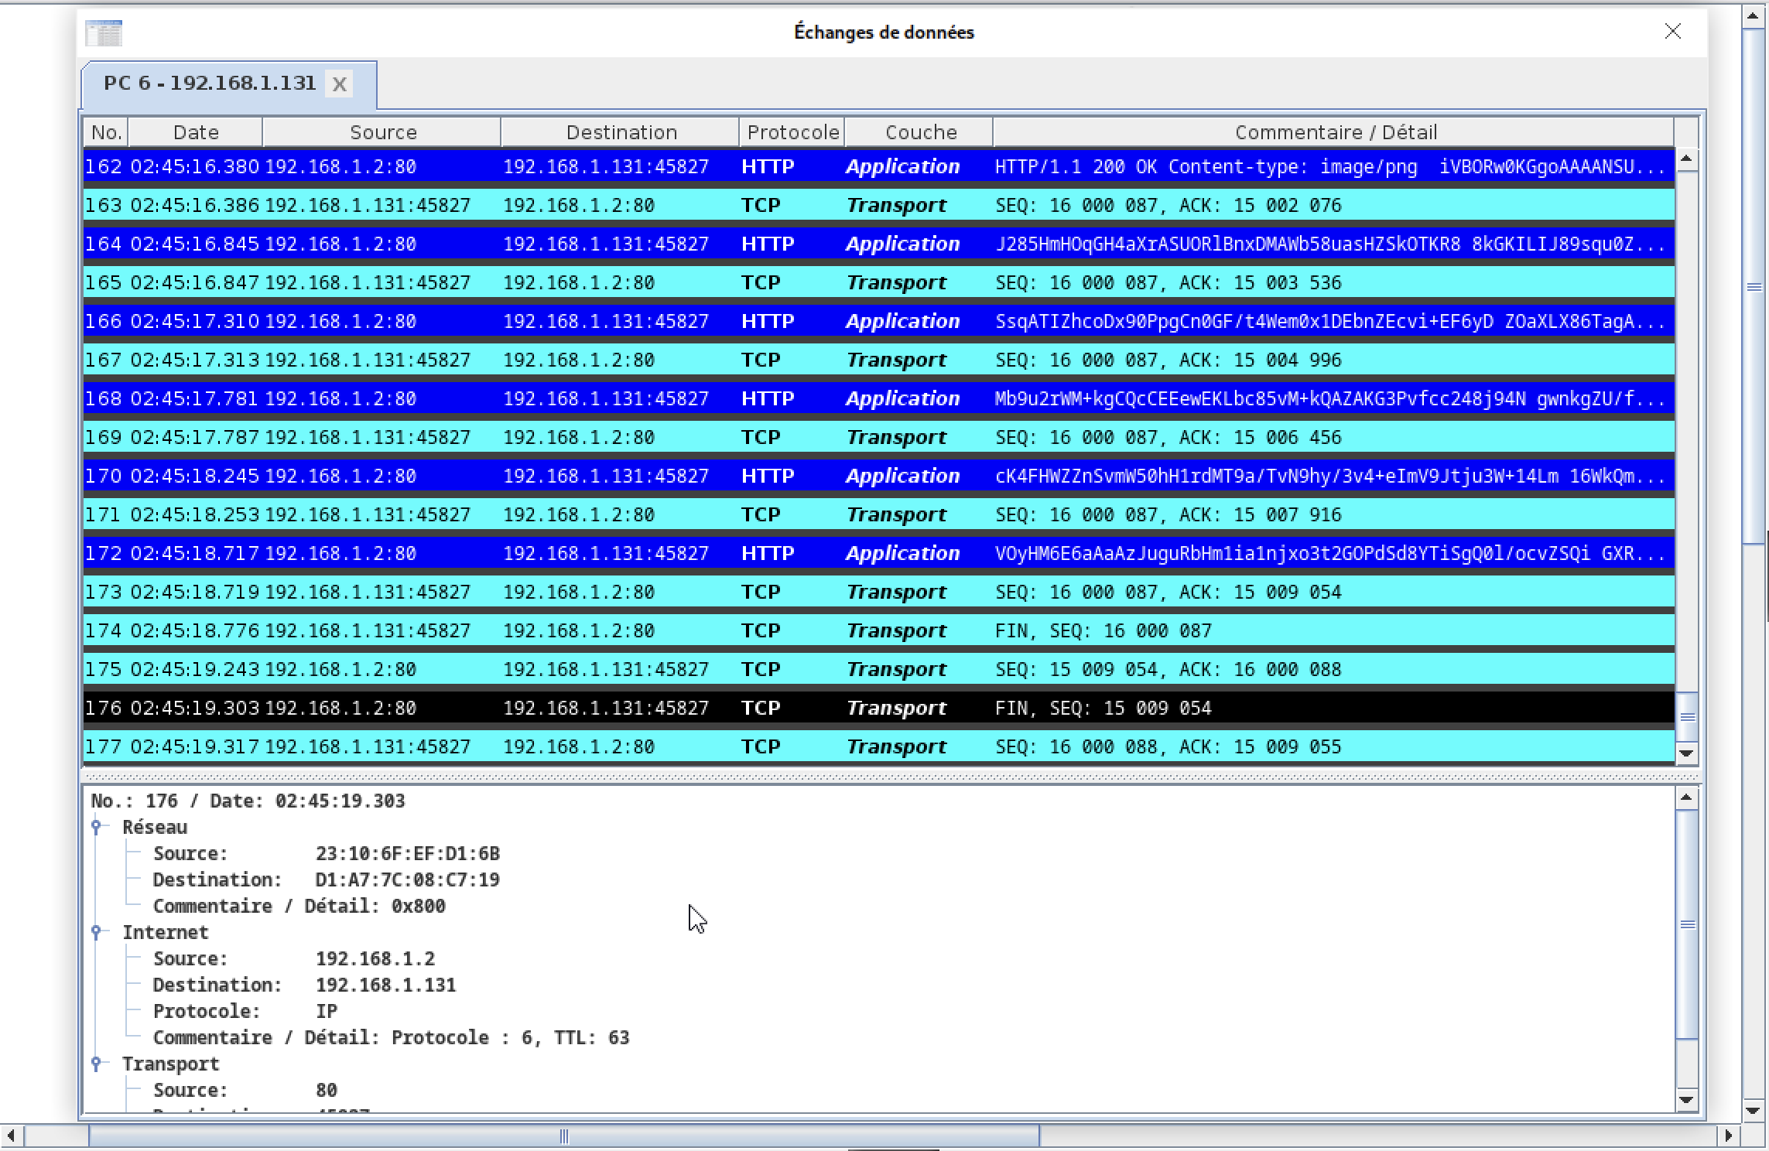The image size is (1769, 1151).
Task: Click the table icon in the dialog title bar
Action: [x=104, y=33]
